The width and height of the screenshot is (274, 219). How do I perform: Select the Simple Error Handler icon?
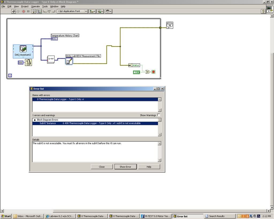pyautogui.click(x=170, y=25)
